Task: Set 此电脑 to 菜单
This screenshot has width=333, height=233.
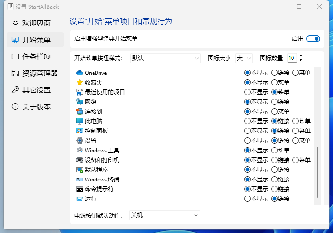Action: coord(301,121)
